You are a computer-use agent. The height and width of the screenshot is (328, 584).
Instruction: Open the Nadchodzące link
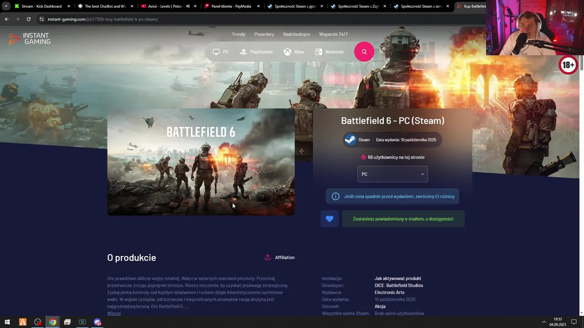click(297, 34)
